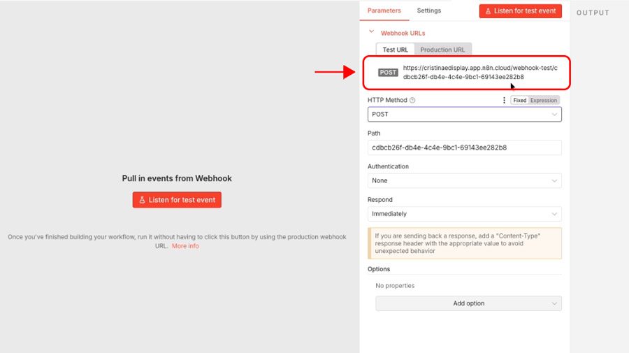
Task: Select the Production URL tab
Action: pos(442,50)
